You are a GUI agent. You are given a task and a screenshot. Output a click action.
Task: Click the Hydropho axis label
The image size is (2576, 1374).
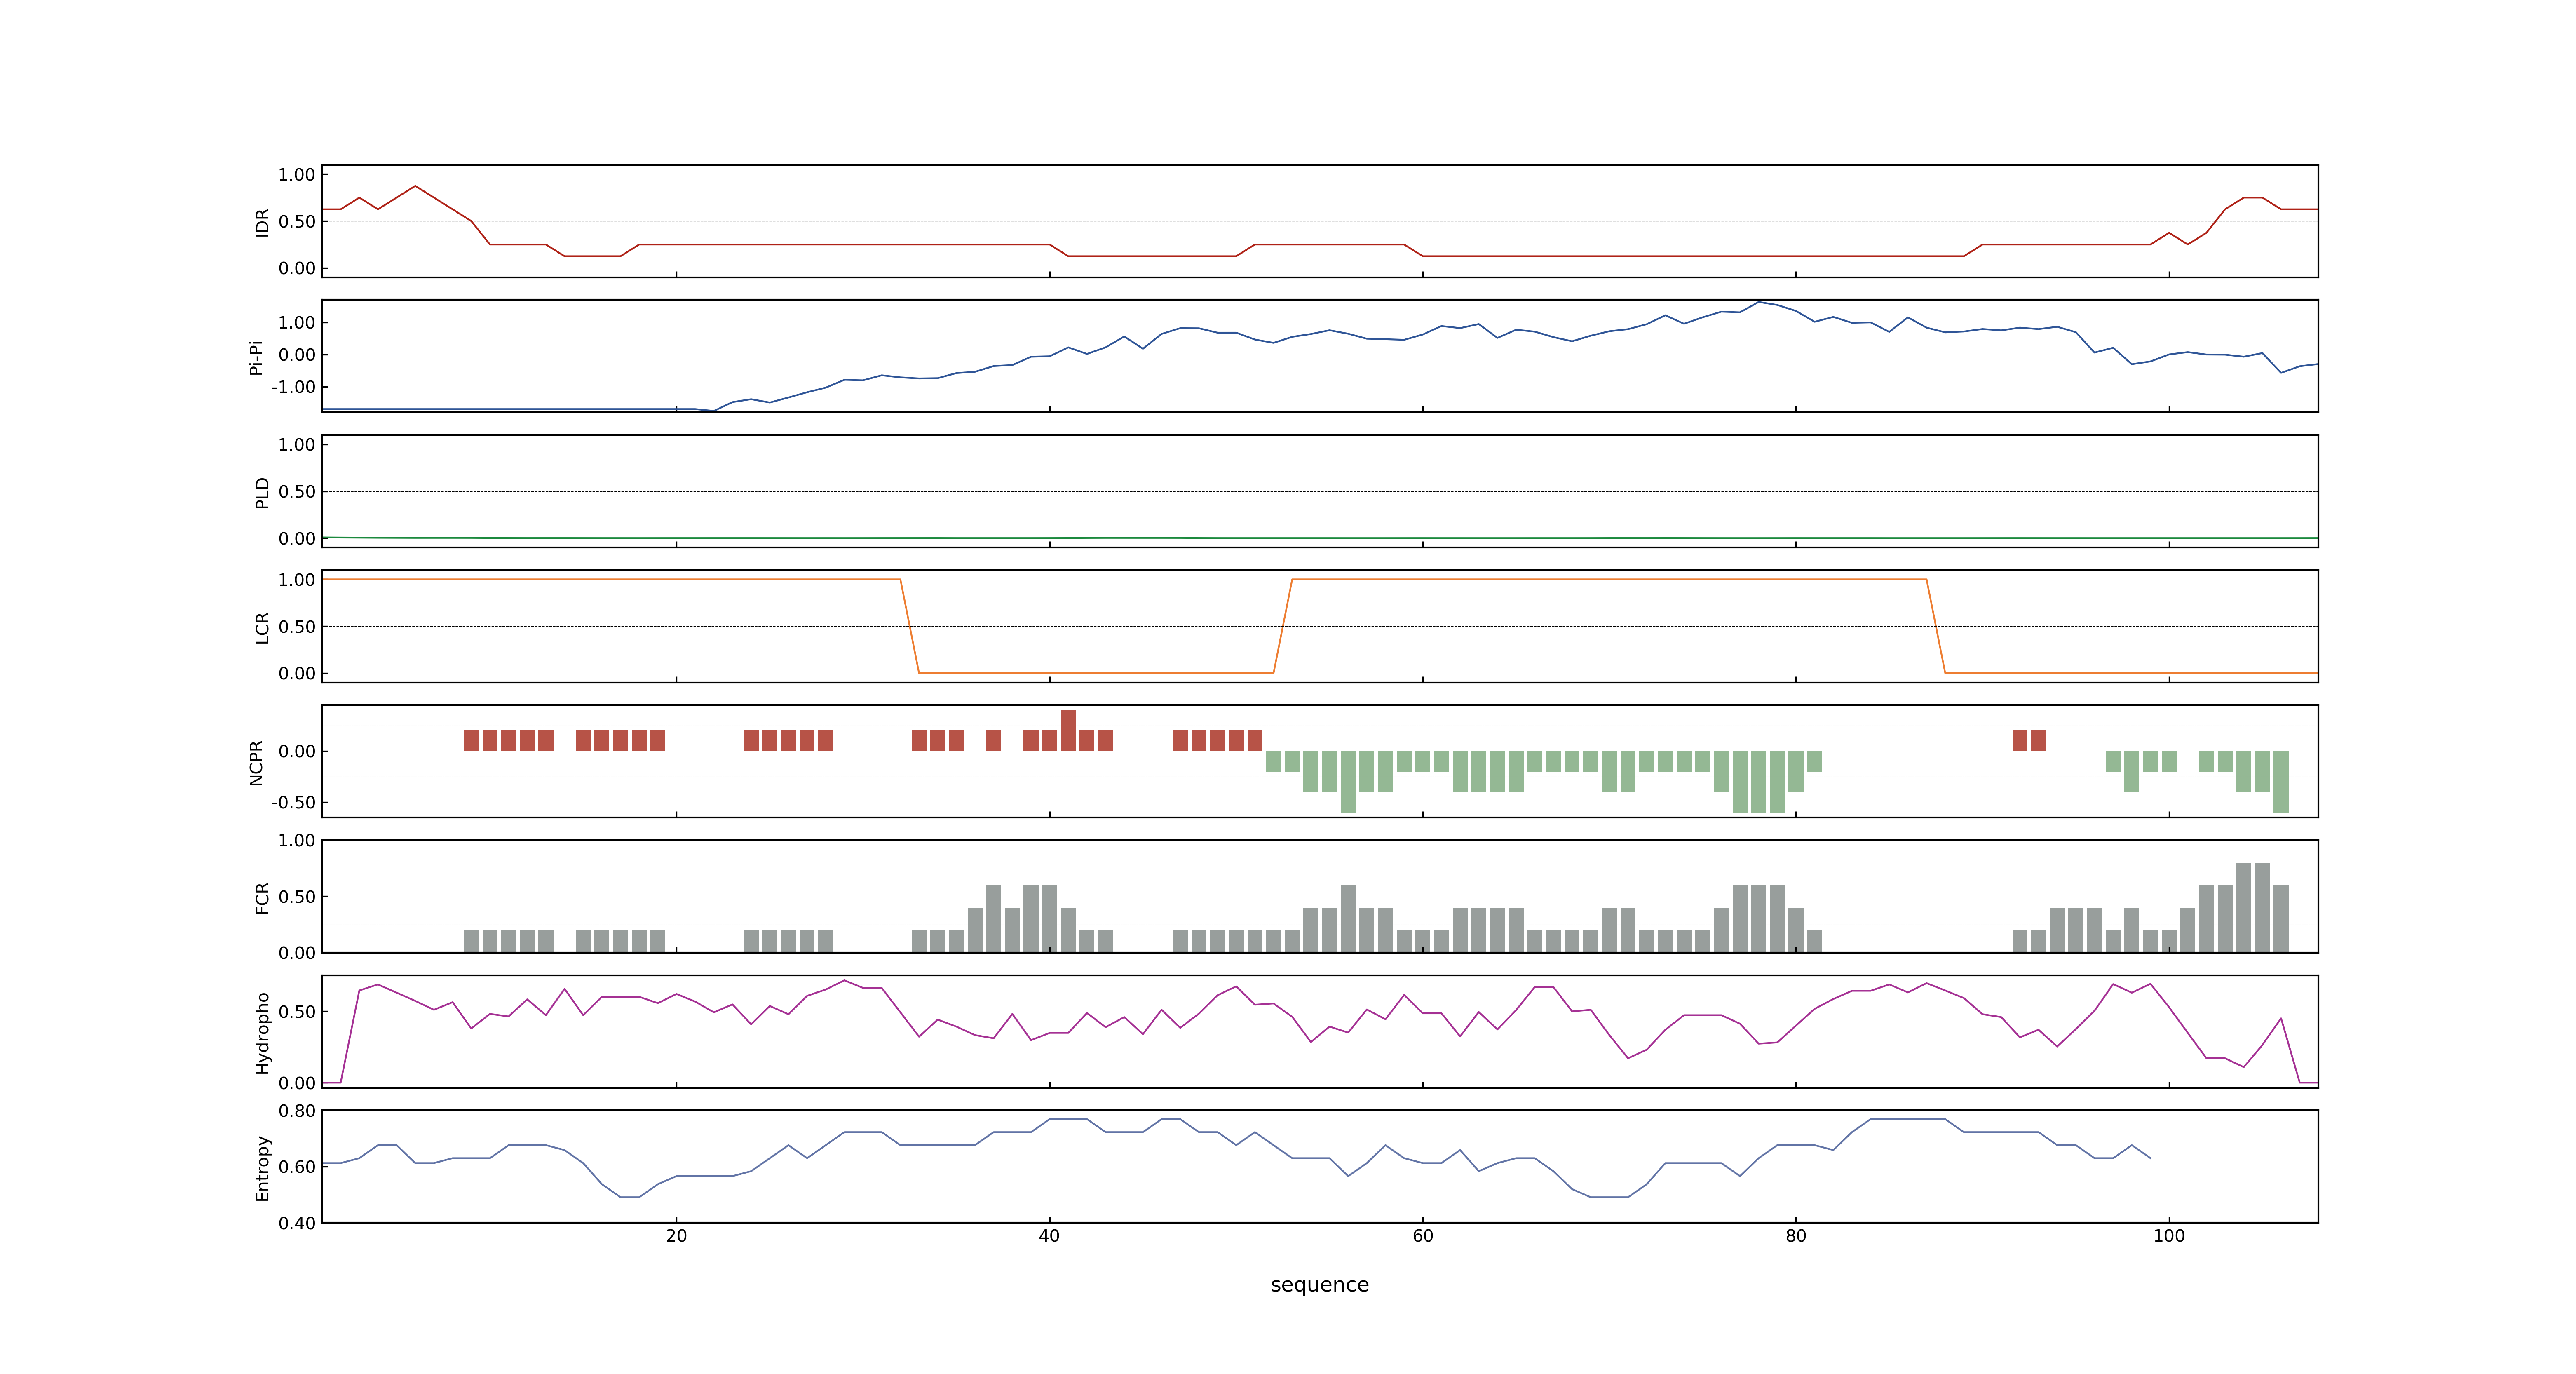(x=262, y=1033)
